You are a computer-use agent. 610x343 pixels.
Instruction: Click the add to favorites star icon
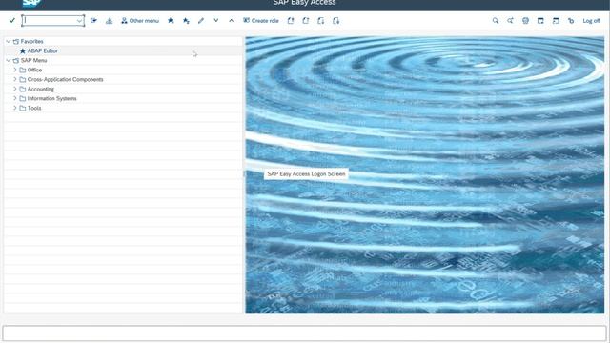coord(171,21)
